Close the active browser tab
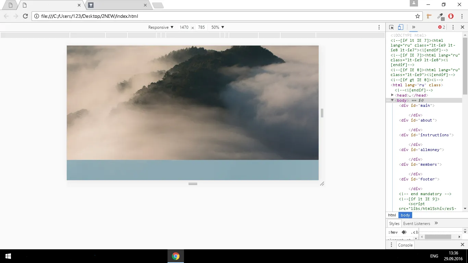This screenshot has height=263, width=468. (x=79, y=5)
